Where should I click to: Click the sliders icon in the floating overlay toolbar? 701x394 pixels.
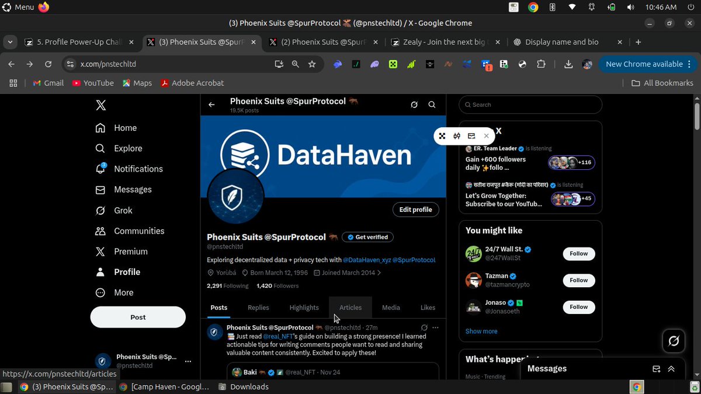(457, 136)
